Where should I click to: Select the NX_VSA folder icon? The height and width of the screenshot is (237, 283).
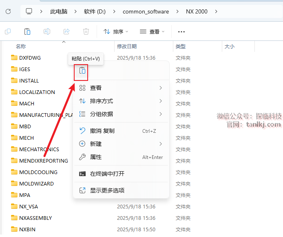(x=14, y=206)
